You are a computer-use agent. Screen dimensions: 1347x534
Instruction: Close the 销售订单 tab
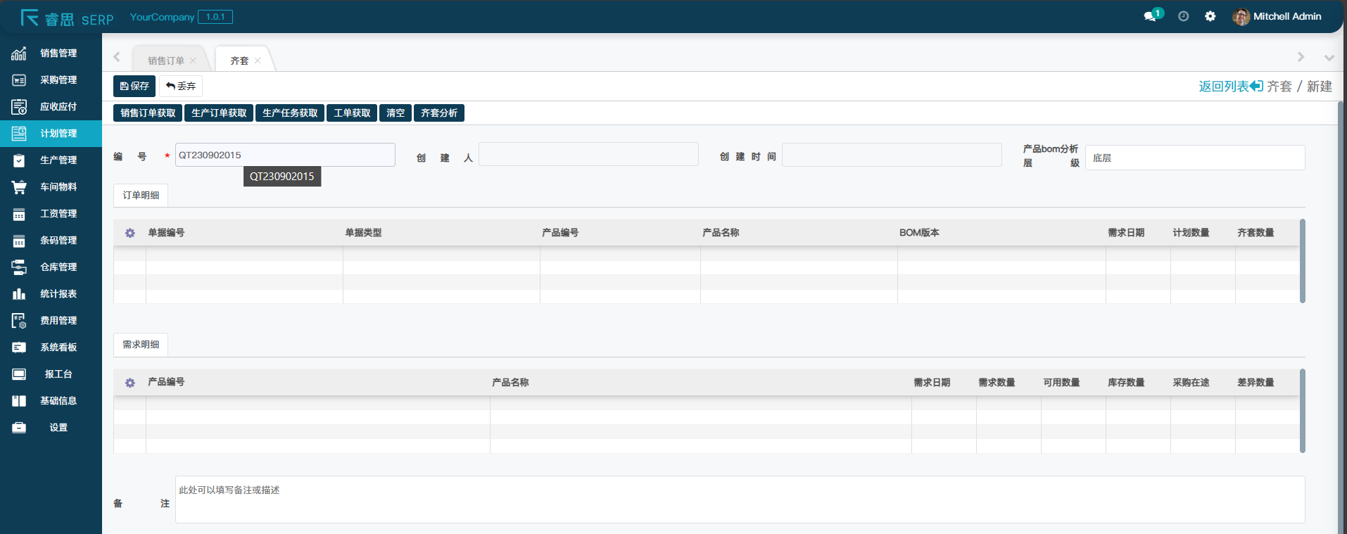(193, 61)
